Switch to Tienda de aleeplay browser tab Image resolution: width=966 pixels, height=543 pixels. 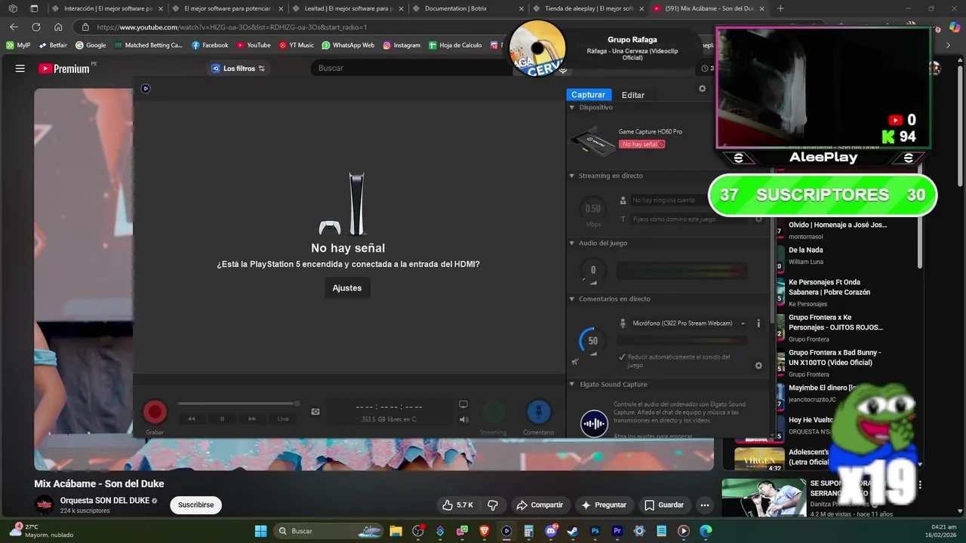[587, 9]
